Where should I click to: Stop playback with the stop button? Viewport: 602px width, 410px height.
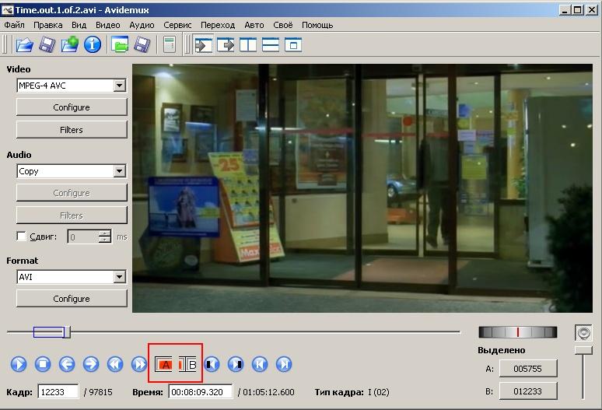pyautogui.click(x=43, y=364)
